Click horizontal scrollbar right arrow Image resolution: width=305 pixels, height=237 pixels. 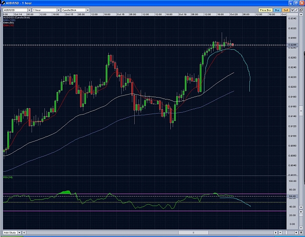(276, 233)
